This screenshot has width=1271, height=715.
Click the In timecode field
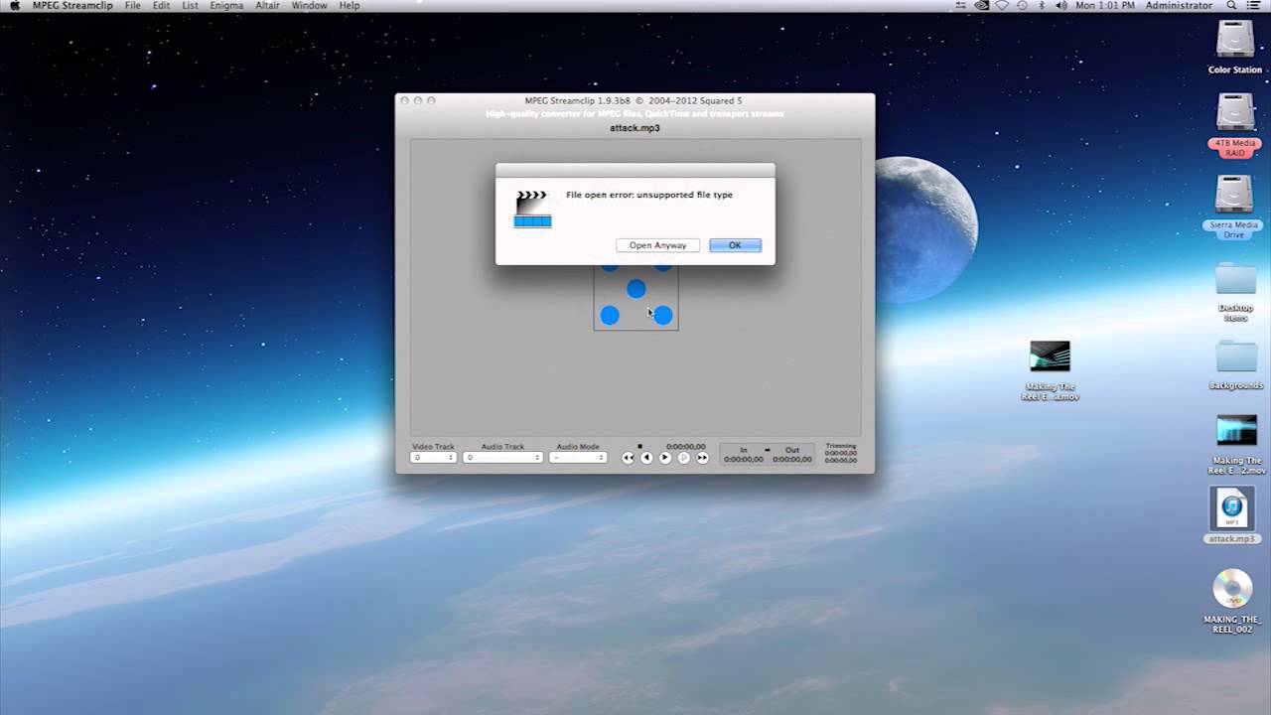(x=744, y=459)
